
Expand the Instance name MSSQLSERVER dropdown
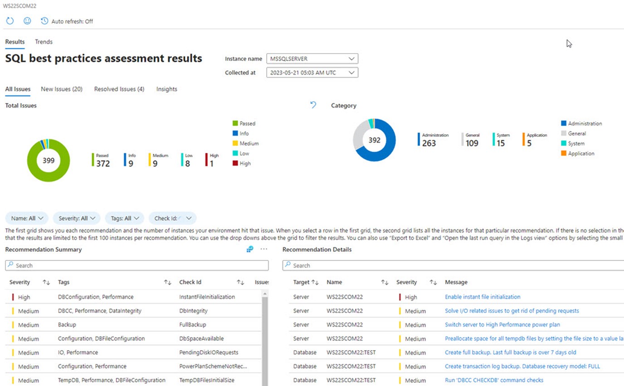coord(312,59)
